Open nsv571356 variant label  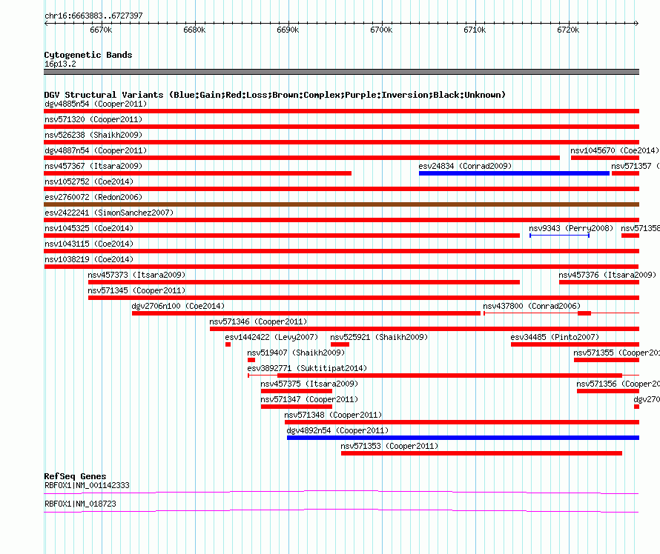618,384
